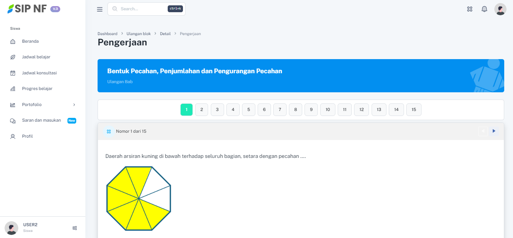
Task: Go to next question arrow
Action: pyautogui.click(x=494, y=131)
